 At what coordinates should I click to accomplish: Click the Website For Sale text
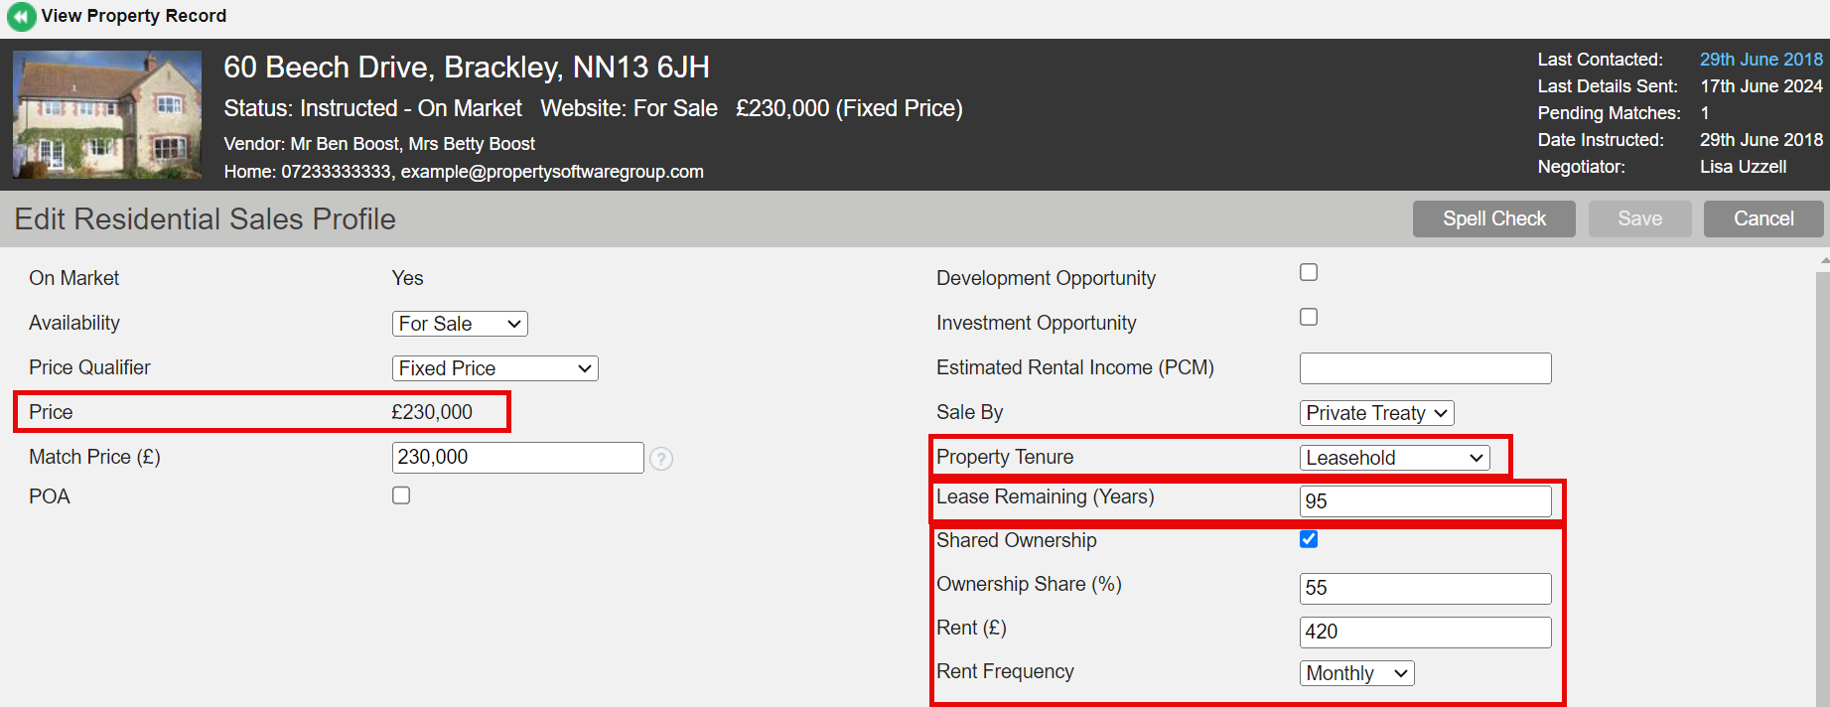[x=629, y=108]
